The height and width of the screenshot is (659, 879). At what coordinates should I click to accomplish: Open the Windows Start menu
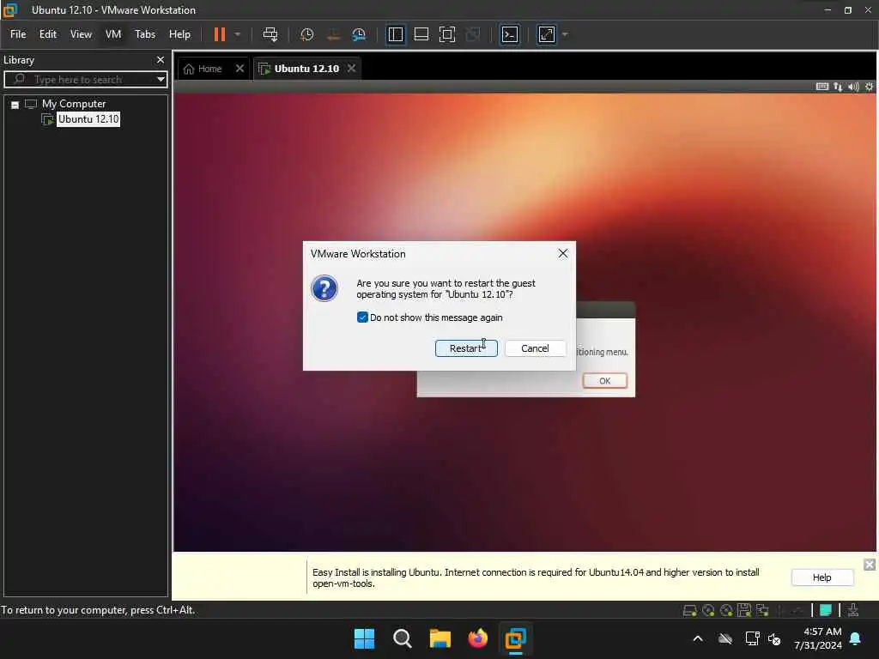coord(364,638)
